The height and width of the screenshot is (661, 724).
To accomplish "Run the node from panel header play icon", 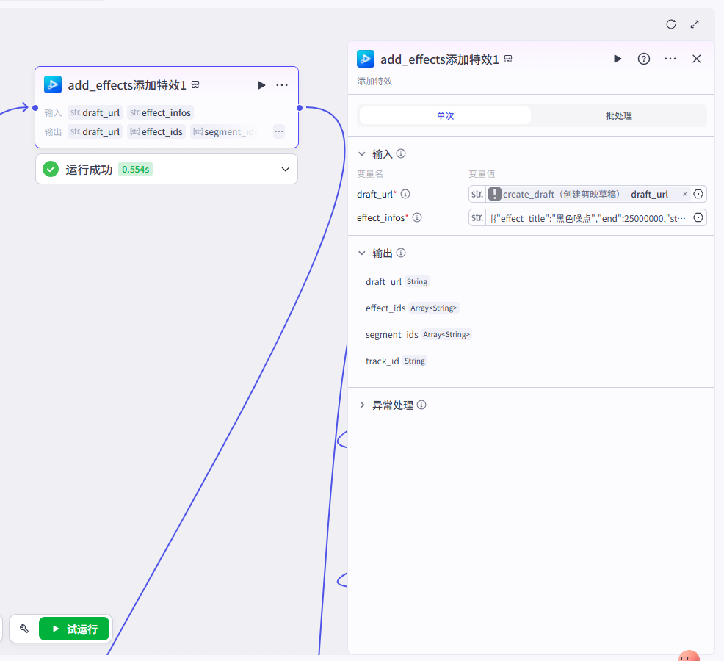I will pyautogui.click(x=618, y=59).
